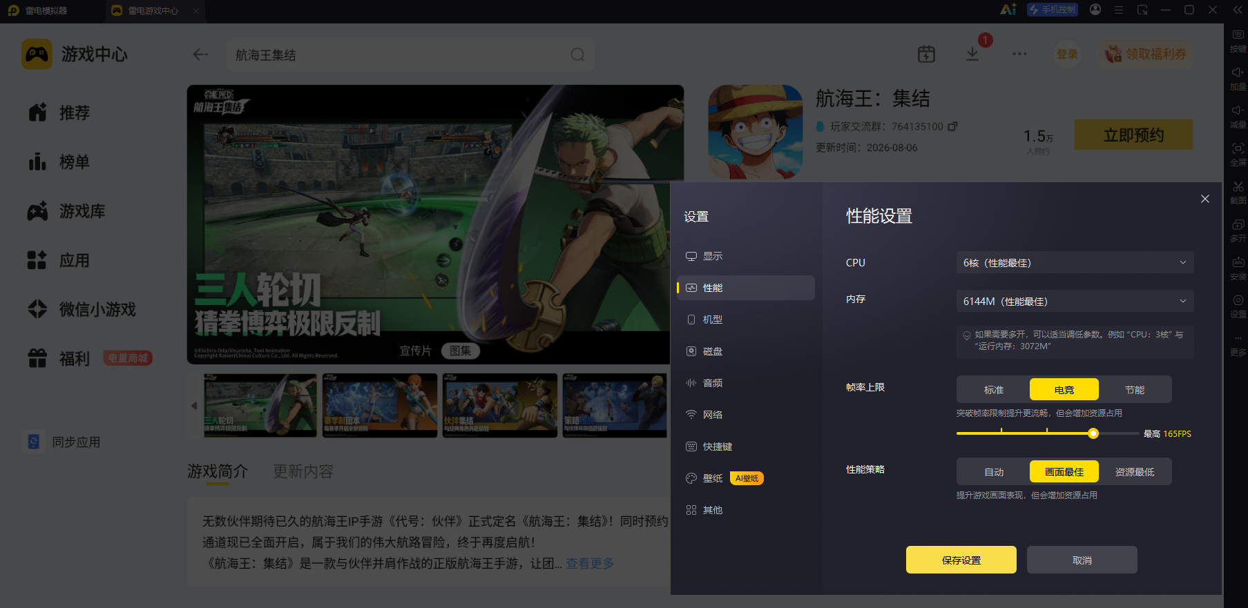
Task: Open 按键 key mapping in right toolbar
Action: [1238, 41]
